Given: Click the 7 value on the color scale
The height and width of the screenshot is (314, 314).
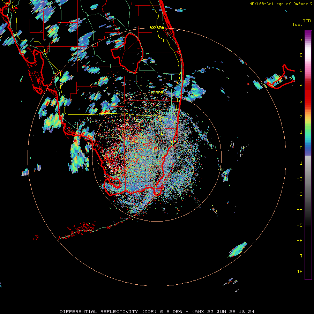Looking at the screenshot, I should click(x=301, y=39).
